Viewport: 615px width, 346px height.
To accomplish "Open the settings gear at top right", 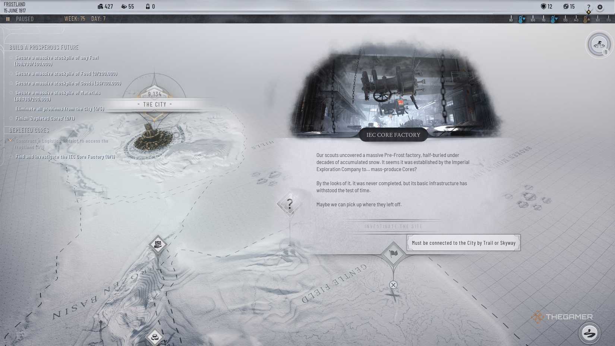I will [x=600, y=7].
